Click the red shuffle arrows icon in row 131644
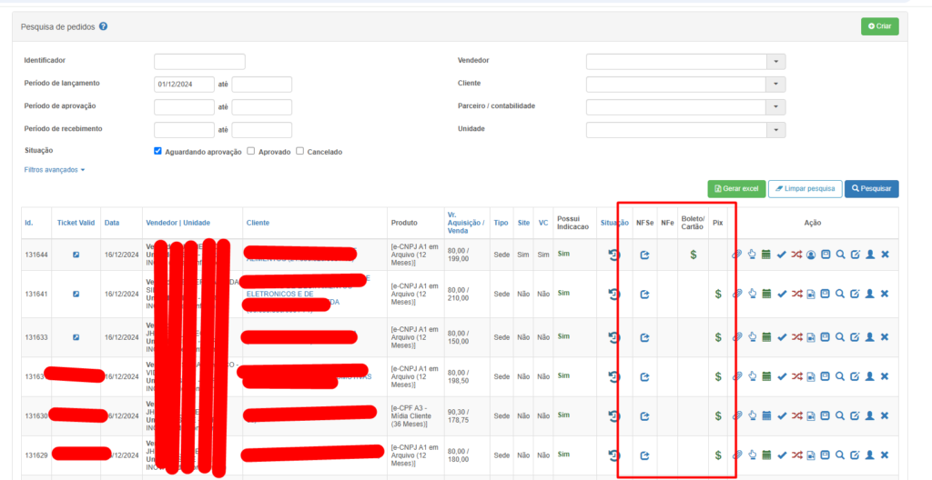 [796, 255]
